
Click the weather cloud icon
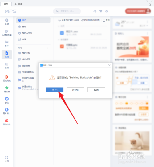click(x=118, y=24)
